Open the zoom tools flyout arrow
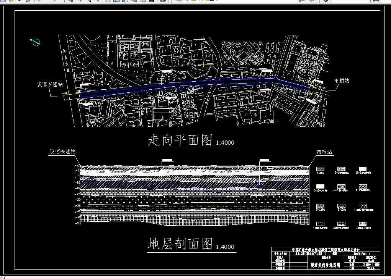 coord(94,3)
